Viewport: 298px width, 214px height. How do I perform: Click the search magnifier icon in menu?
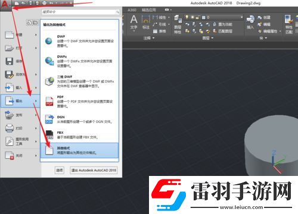[117, 12]
